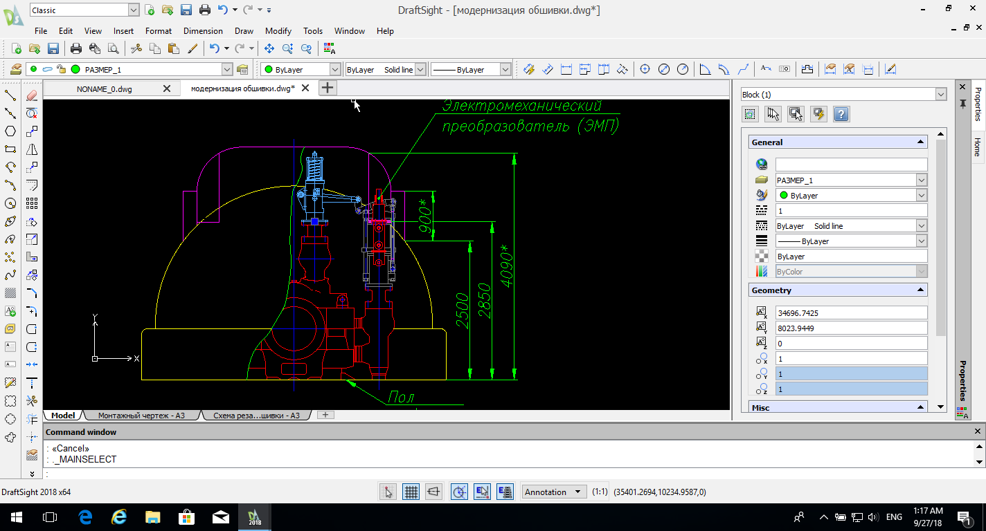Close the NONAME_0.dwg tab
Viewport: 986px width, 531px height.
tap(166, 88)
